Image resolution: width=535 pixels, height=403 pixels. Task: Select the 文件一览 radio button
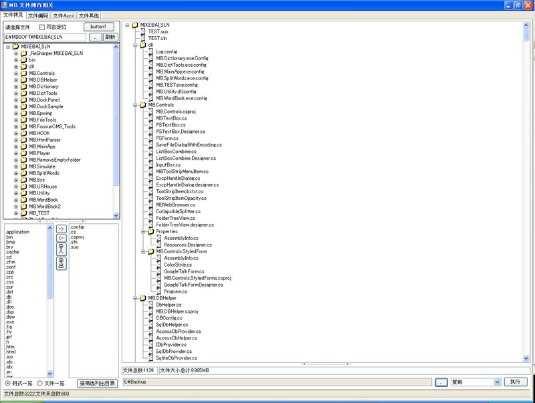tap(40, 384)
